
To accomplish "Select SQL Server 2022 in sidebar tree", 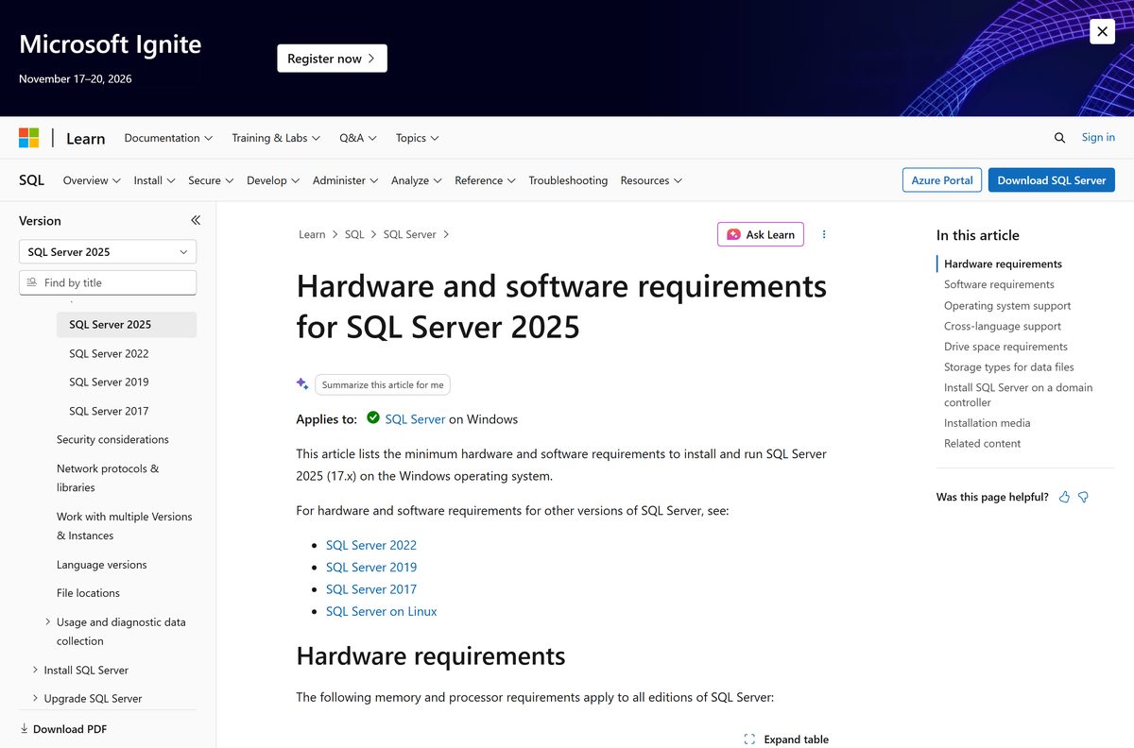I will point(109,353).
